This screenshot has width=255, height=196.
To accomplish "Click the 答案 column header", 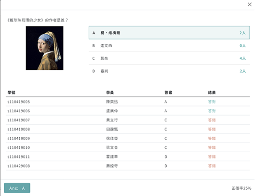I will [168, 92].
